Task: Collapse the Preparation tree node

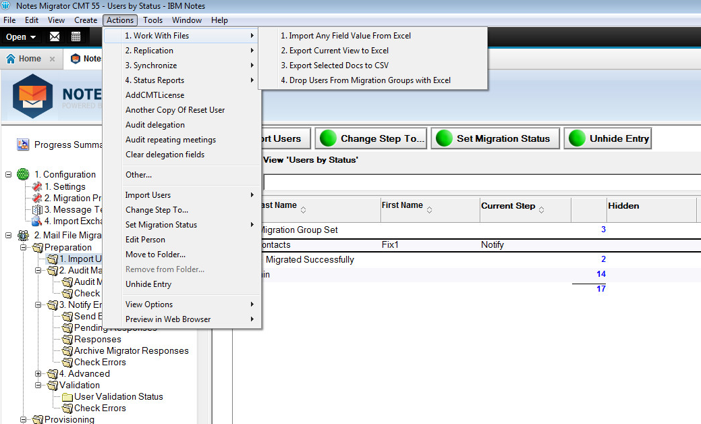Action: 23,247
